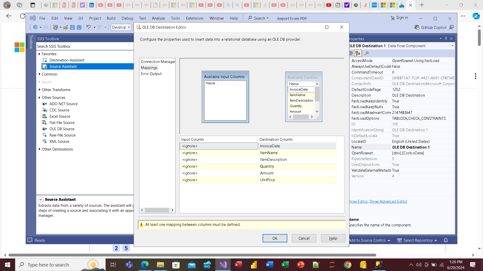483x271 pixels.
Task: Open the Extensions menu
Action: coord(194,18)
